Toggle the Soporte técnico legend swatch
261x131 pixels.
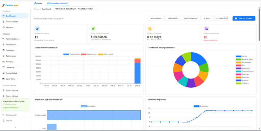239,71
